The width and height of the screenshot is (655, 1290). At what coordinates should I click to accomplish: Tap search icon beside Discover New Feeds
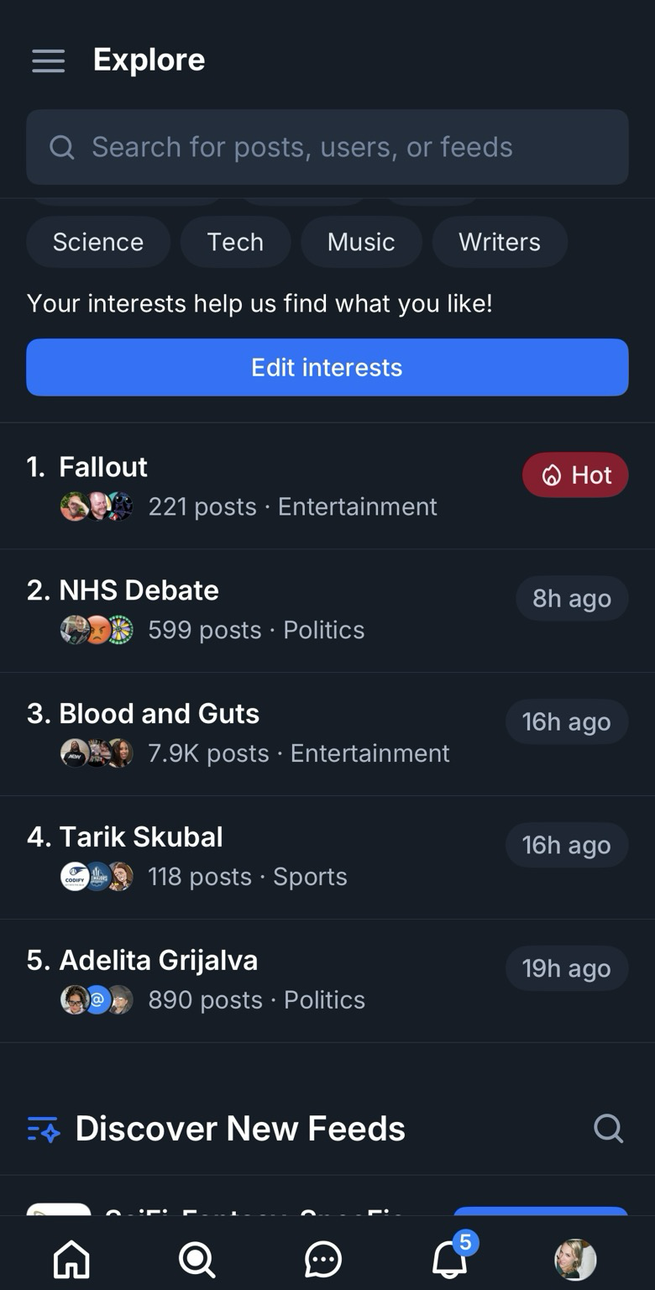(608, 1128)
